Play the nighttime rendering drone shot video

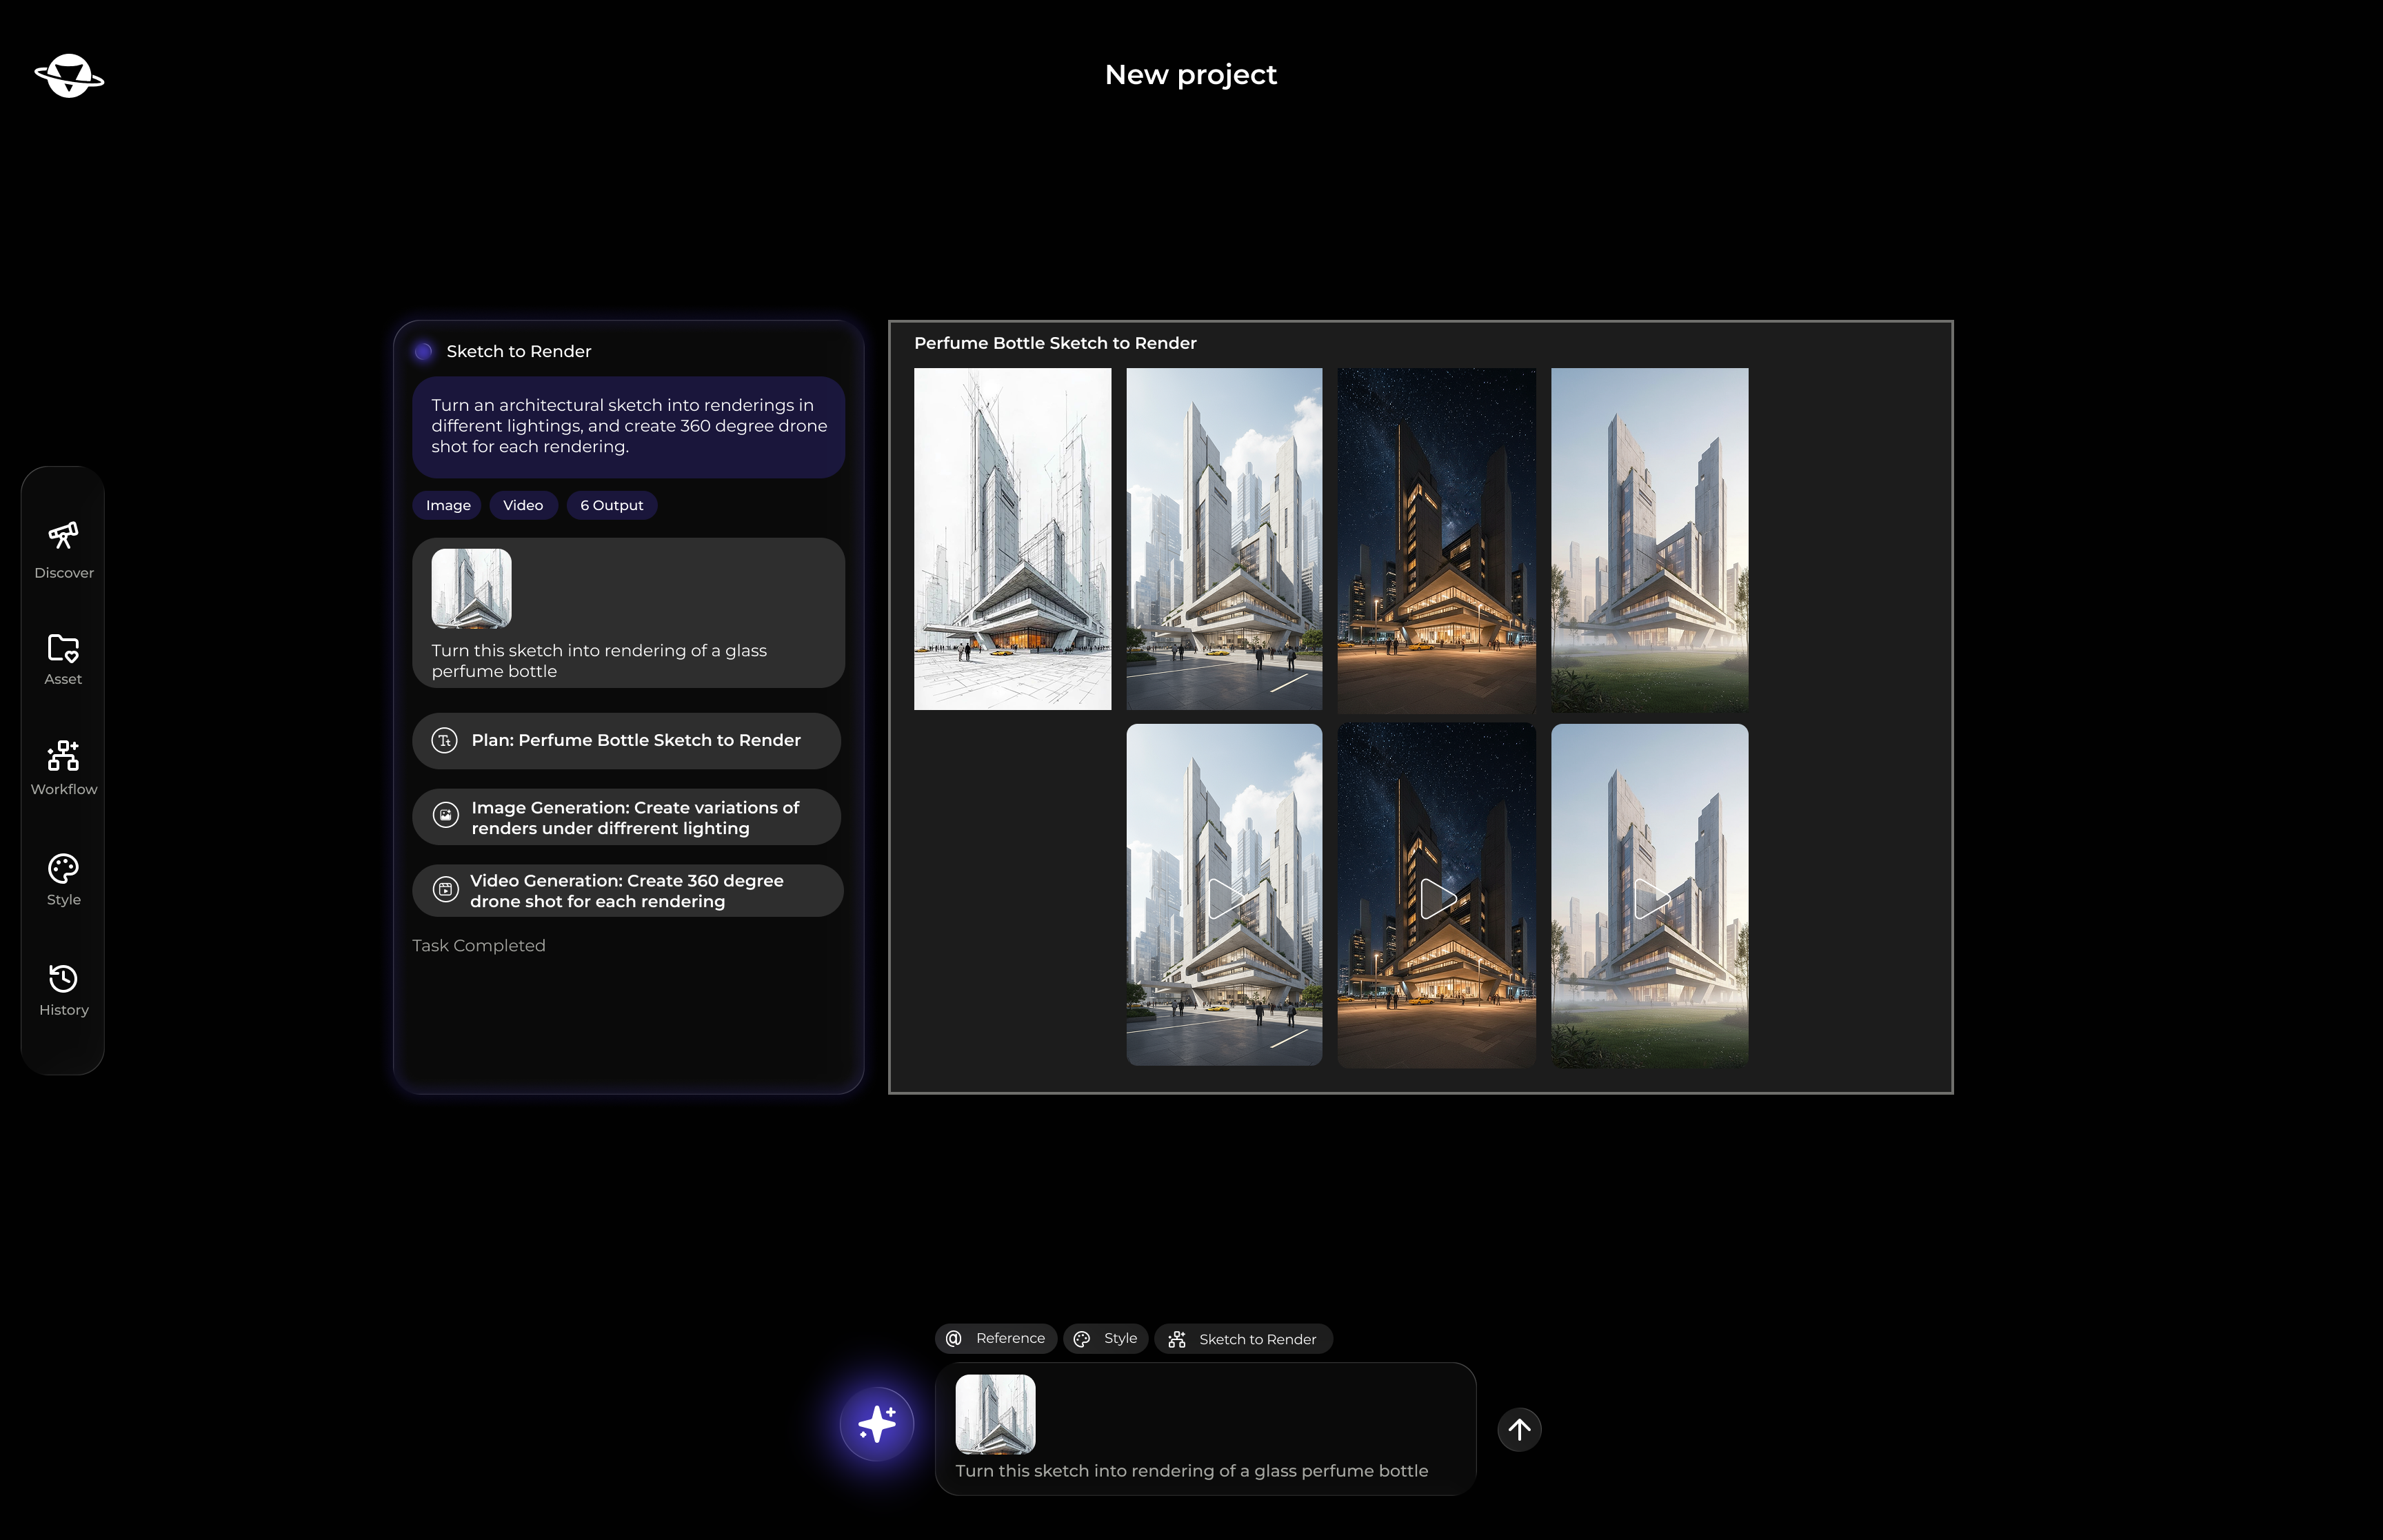(1436, 897)
